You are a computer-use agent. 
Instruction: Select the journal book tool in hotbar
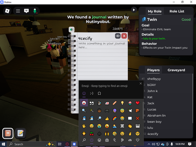(x=8, y=133)
